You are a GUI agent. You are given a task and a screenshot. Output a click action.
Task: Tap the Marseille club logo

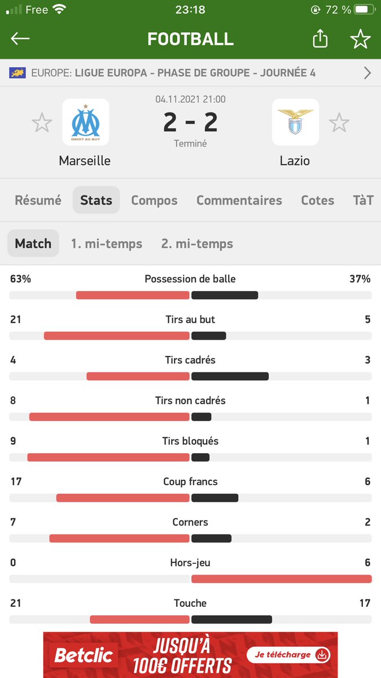(85, 122)
